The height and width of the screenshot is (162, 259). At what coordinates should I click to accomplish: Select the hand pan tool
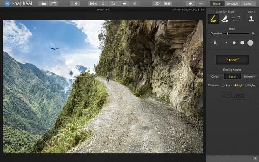pyautogui.click(x=134, y=3)
